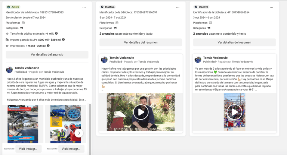Click the ad text starting 'Ya son más de 3 años'

234,79
